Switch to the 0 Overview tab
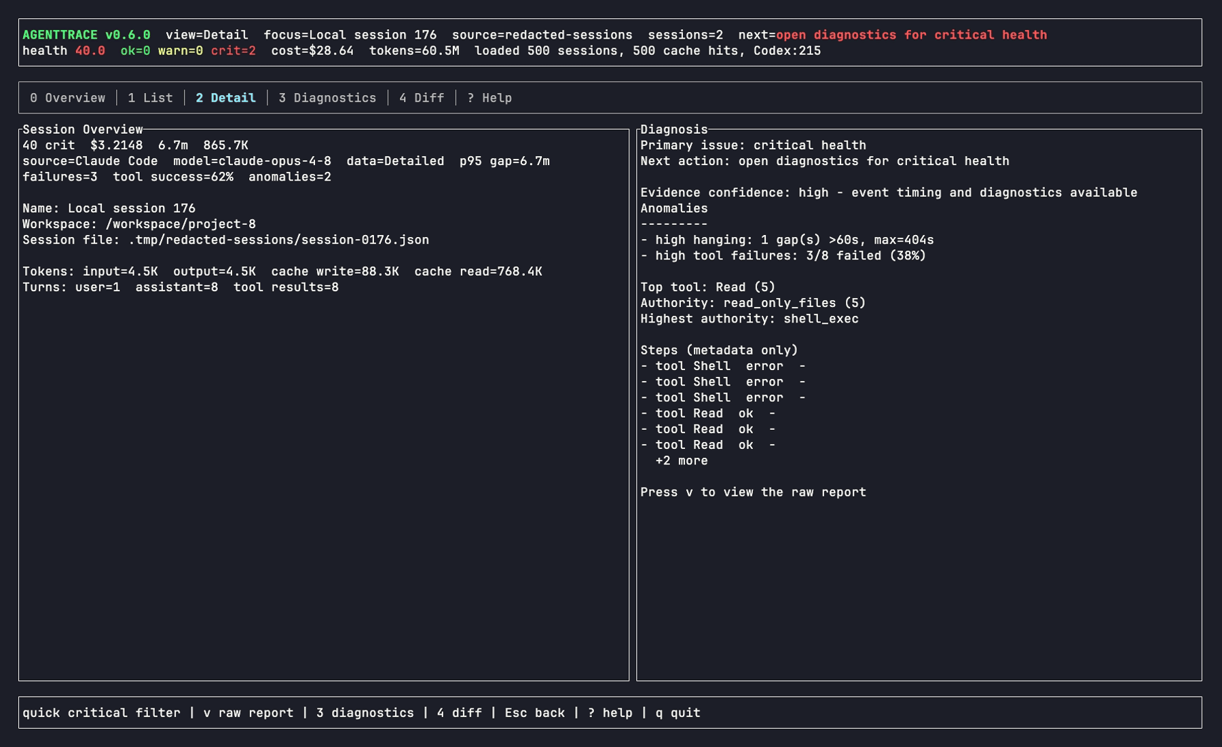Viewport: 1222px width, 747px height. 67,98
